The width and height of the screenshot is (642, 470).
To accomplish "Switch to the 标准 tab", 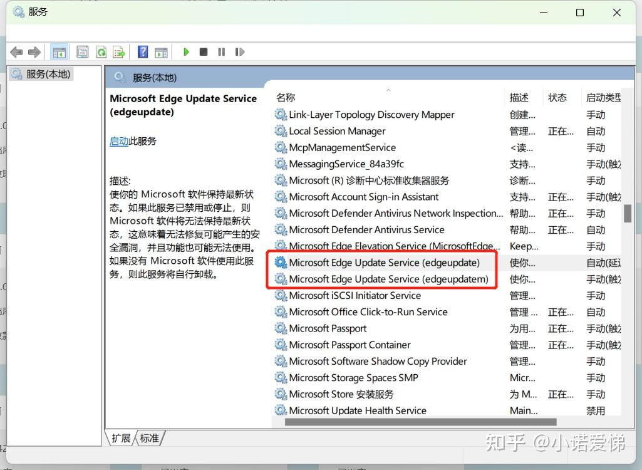I will click(150, 438).
